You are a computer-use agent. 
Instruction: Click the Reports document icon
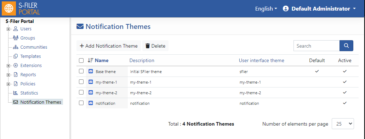tap(16, 74)
